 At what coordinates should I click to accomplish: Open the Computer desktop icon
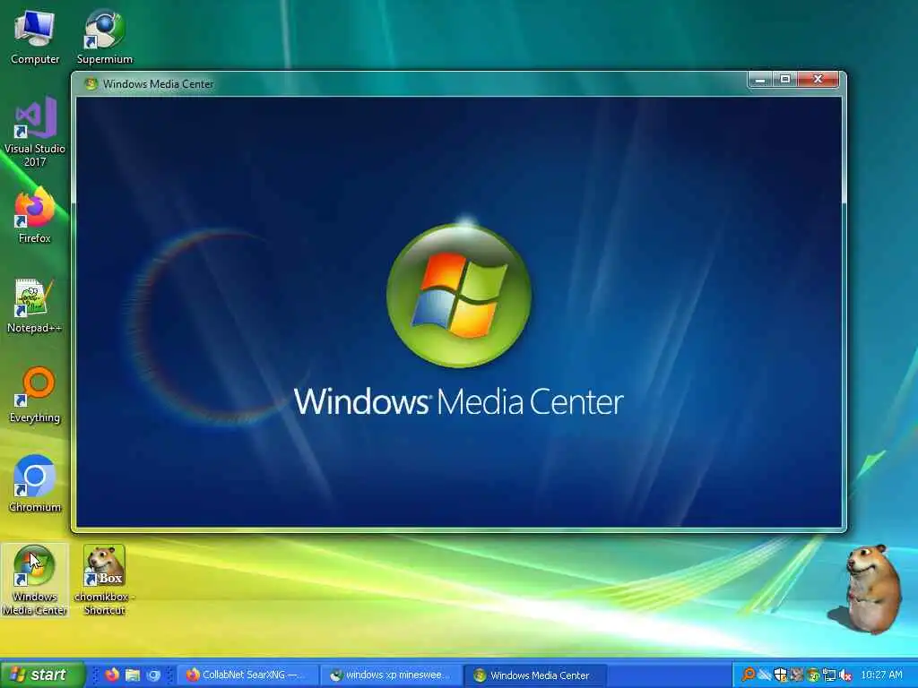tap(35, 38)
